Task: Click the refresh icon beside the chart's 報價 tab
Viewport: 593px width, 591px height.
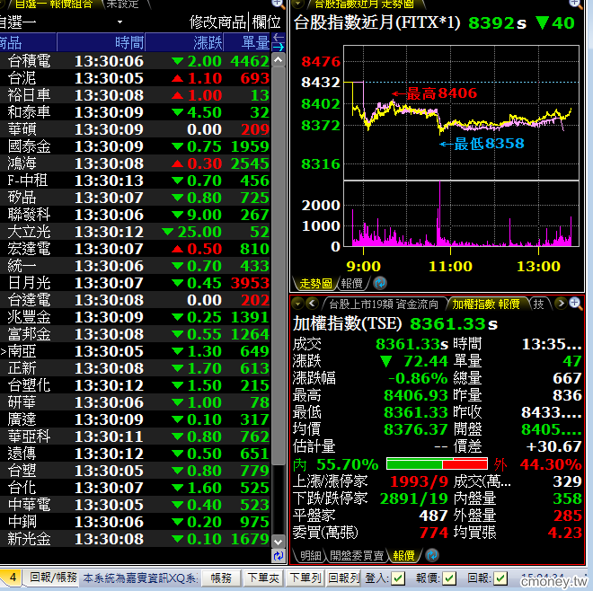Action: (x=379, y=283)
